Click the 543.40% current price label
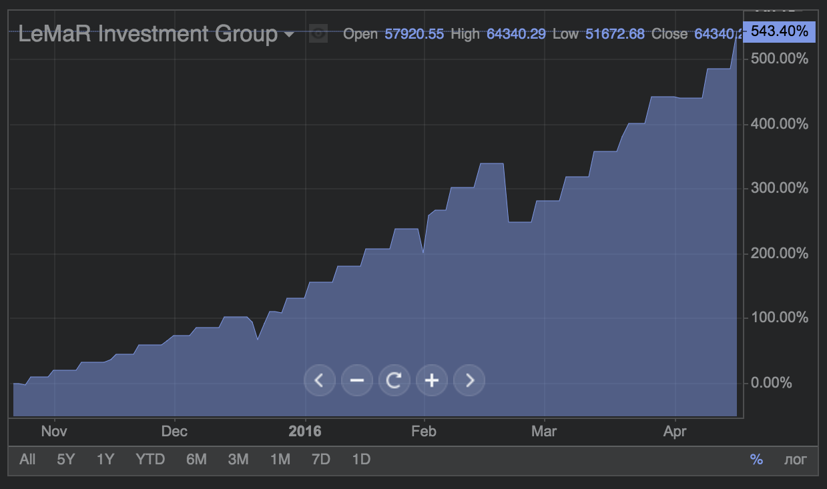This screenshot has width=827, height=489. click(779, 31)
